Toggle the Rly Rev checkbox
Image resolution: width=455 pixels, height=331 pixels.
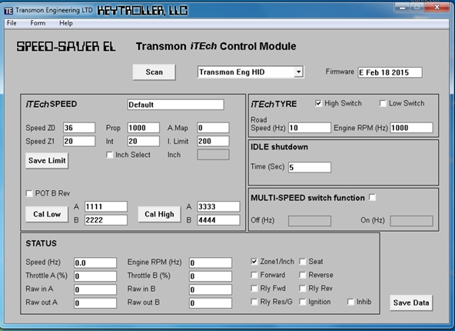(x=302, y=289)
